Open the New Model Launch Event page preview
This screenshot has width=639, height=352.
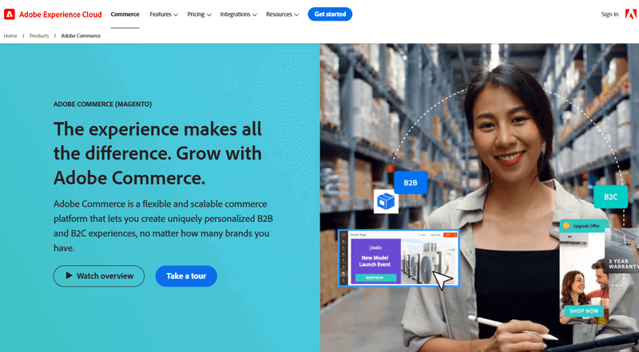point(399,259)
